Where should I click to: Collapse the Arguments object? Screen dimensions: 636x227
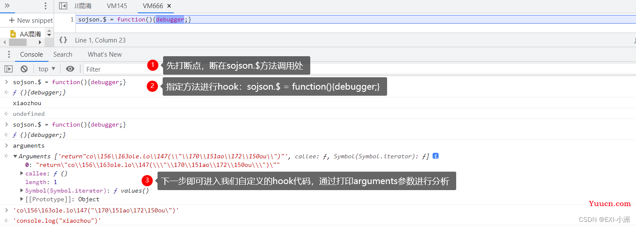(15, 157)
